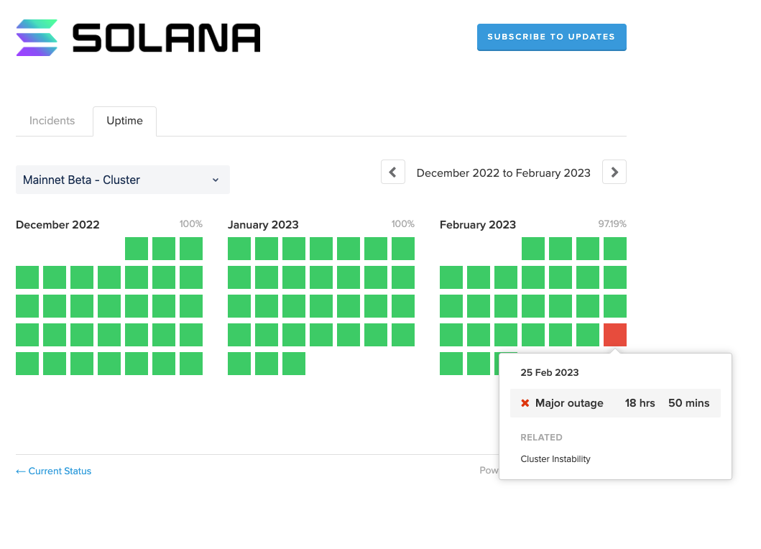Click the first green day square of December 2022
The height and width of the screenshot is (549, 761).
click(137, 249)
